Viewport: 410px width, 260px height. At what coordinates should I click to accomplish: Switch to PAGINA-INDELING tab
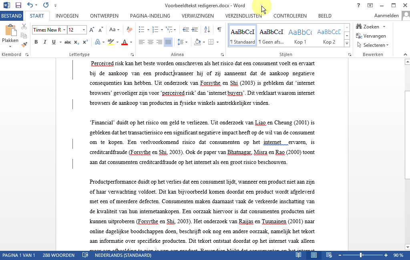point(150,16)
